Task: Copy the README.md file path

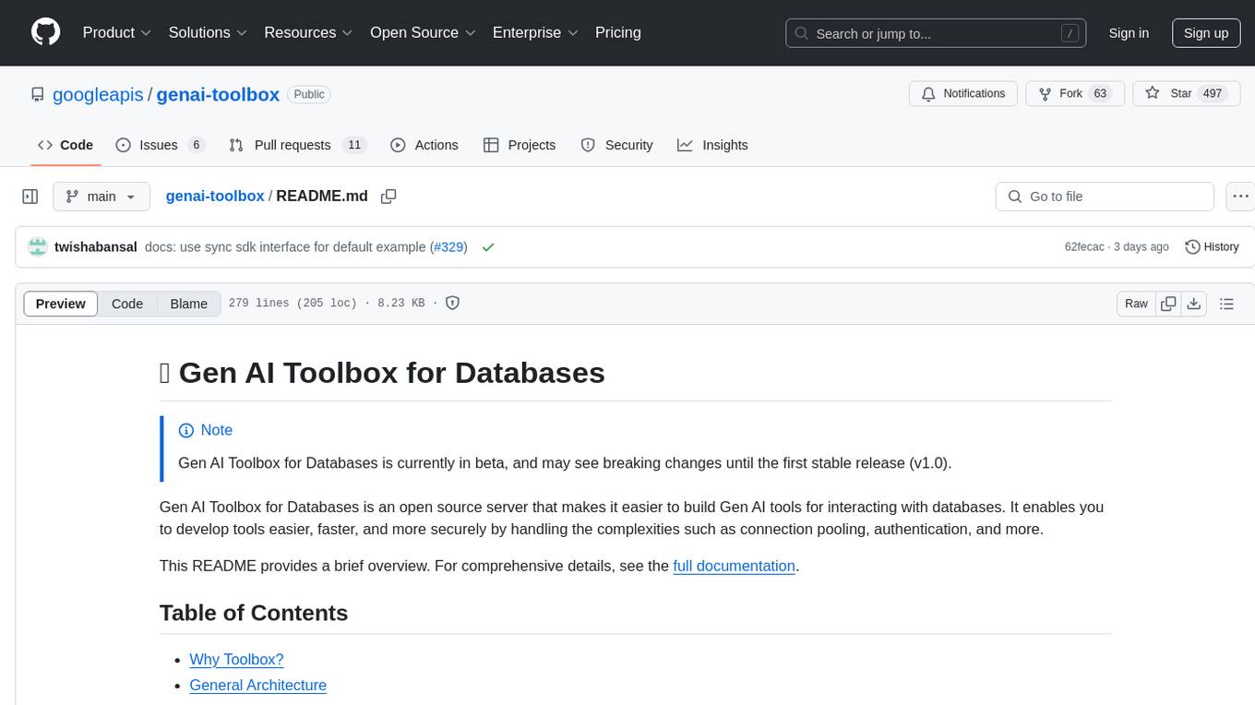Action: tap(388, 197)
